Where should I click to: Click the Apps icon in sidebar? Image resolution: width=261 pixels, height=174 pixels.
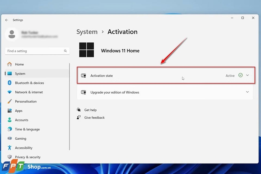[x=9, y=111]
